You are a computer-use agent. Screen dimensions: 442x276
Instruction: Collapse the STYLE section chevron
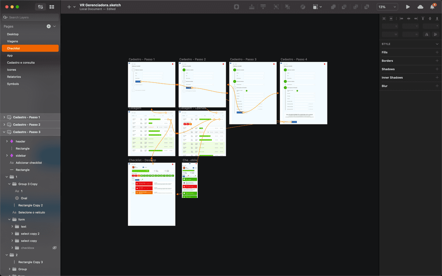(437, 44)
